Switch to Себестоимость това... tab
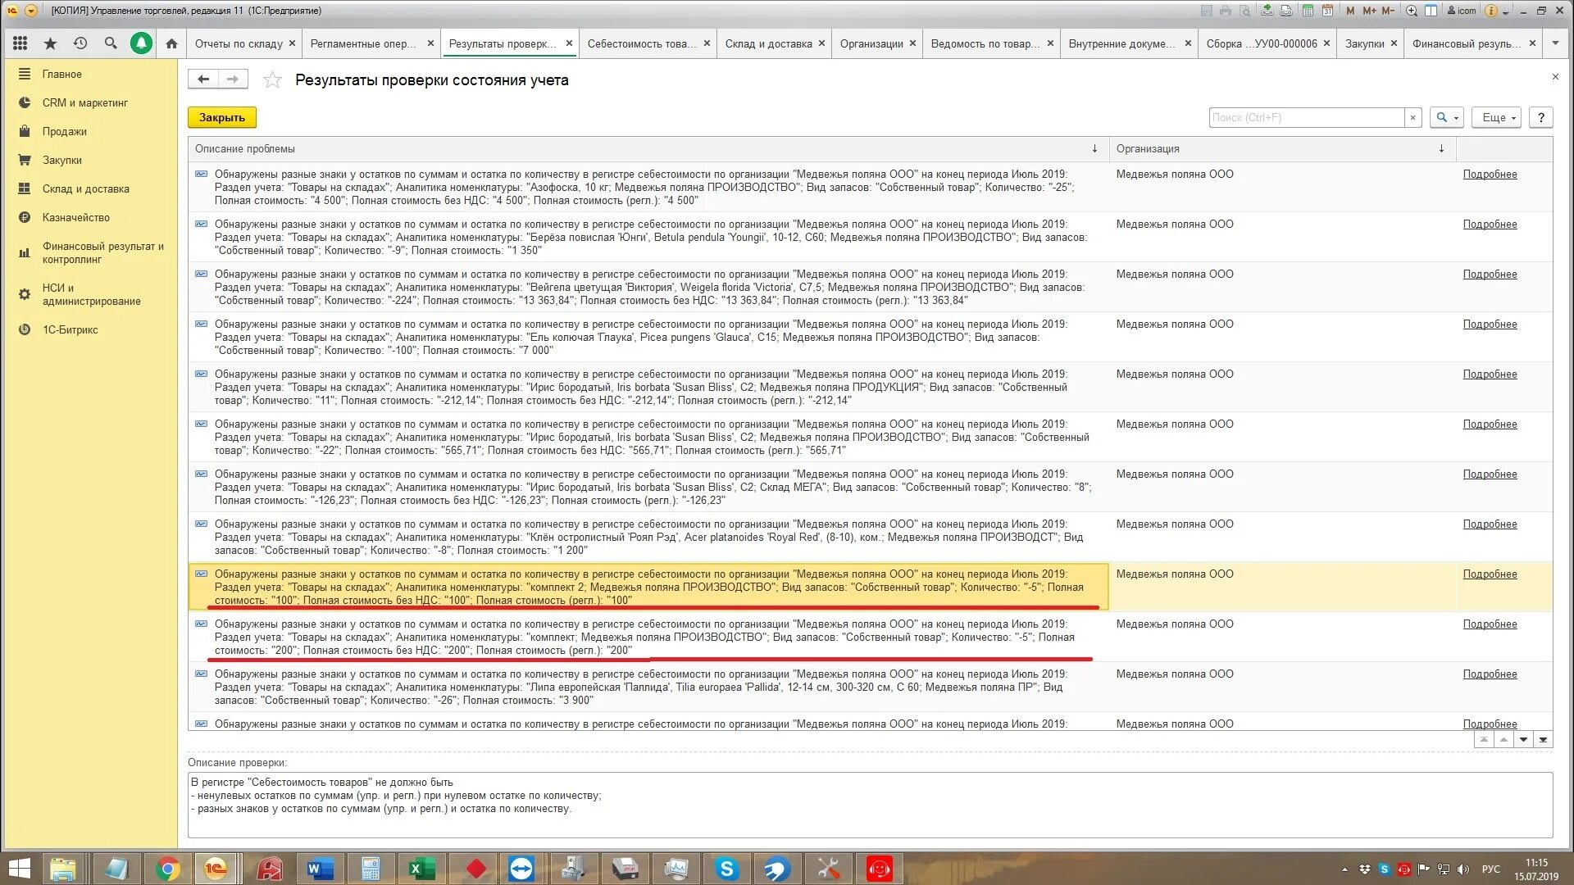1574x885 pixels. click(641, 44)
